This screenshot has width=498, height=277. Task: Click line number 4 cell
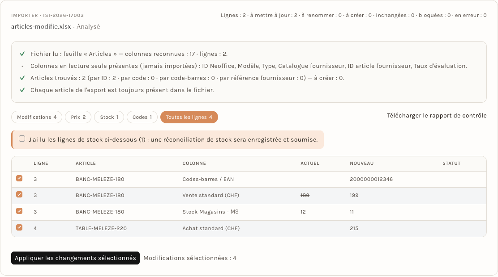click(35, 228)
